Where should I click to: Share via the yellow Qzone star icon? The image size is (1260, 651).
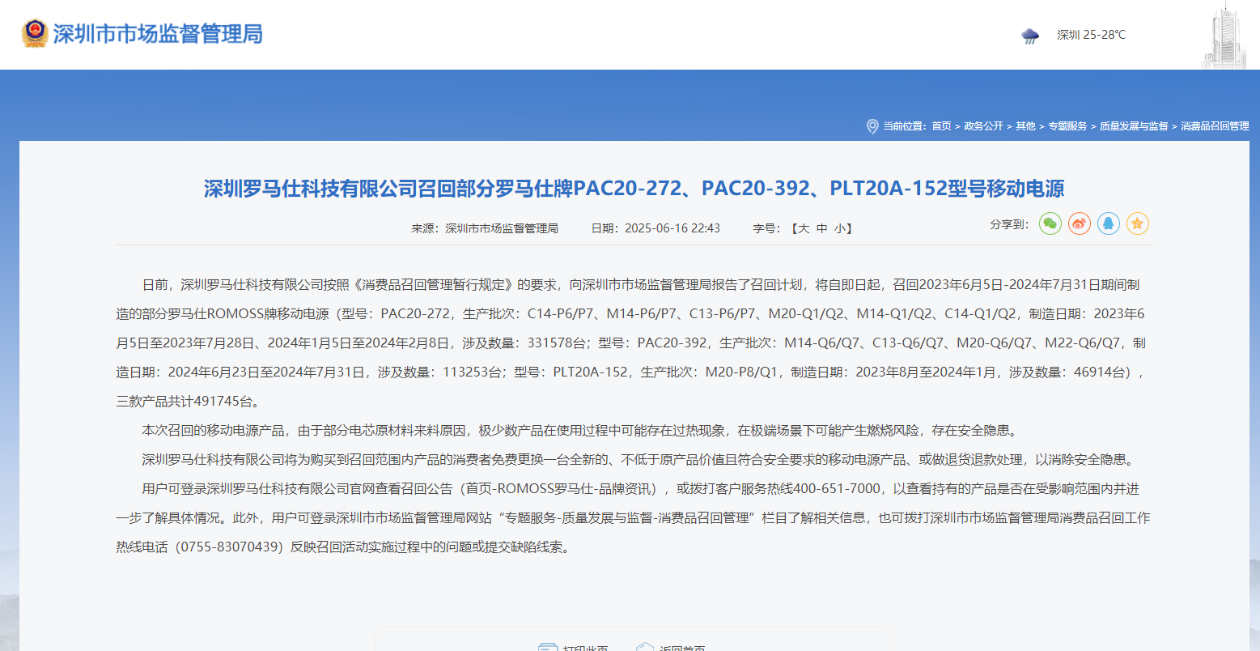coord(1138,224)
